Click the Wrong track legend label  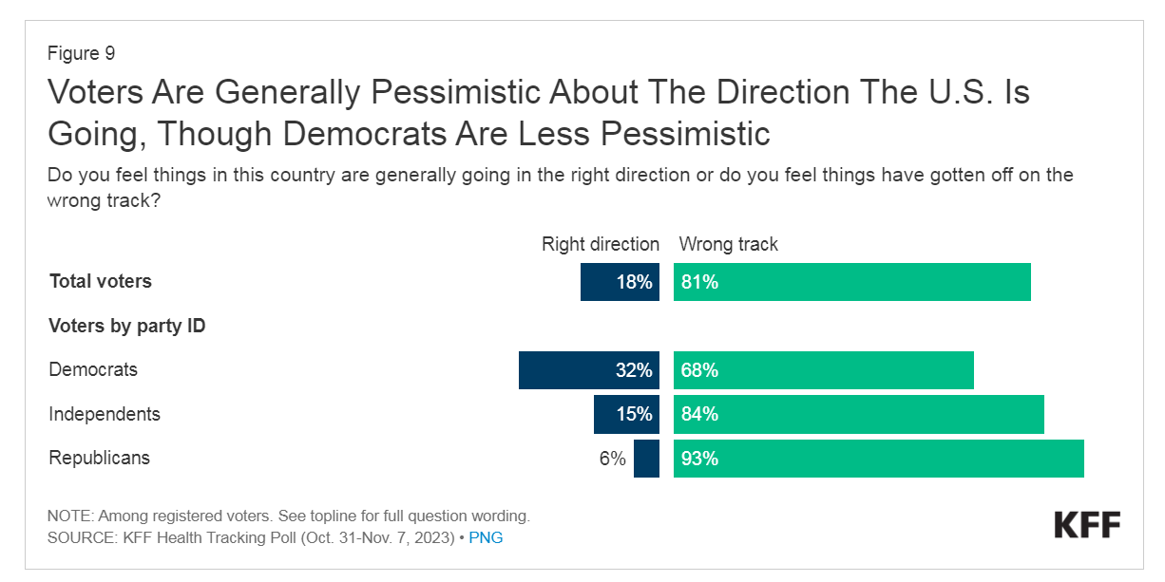(728, 244)
